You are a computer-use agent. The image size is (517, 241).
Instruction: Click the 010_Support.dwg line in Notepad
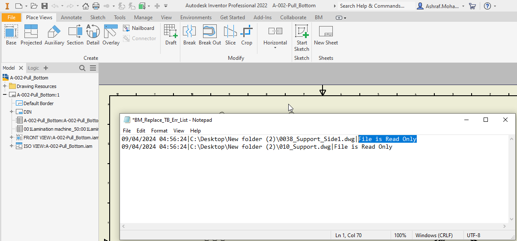(257, 147)
